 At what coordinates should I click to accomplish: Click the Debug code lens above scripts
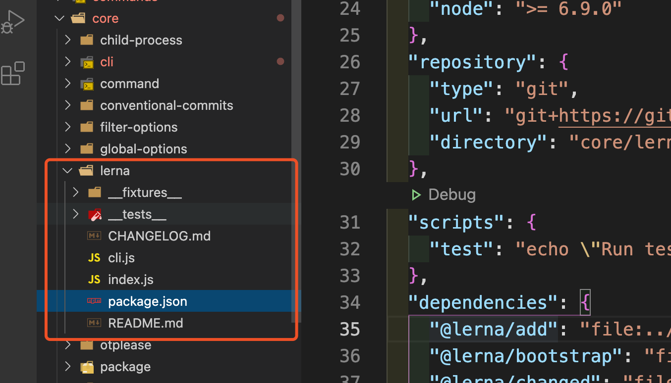452,194
